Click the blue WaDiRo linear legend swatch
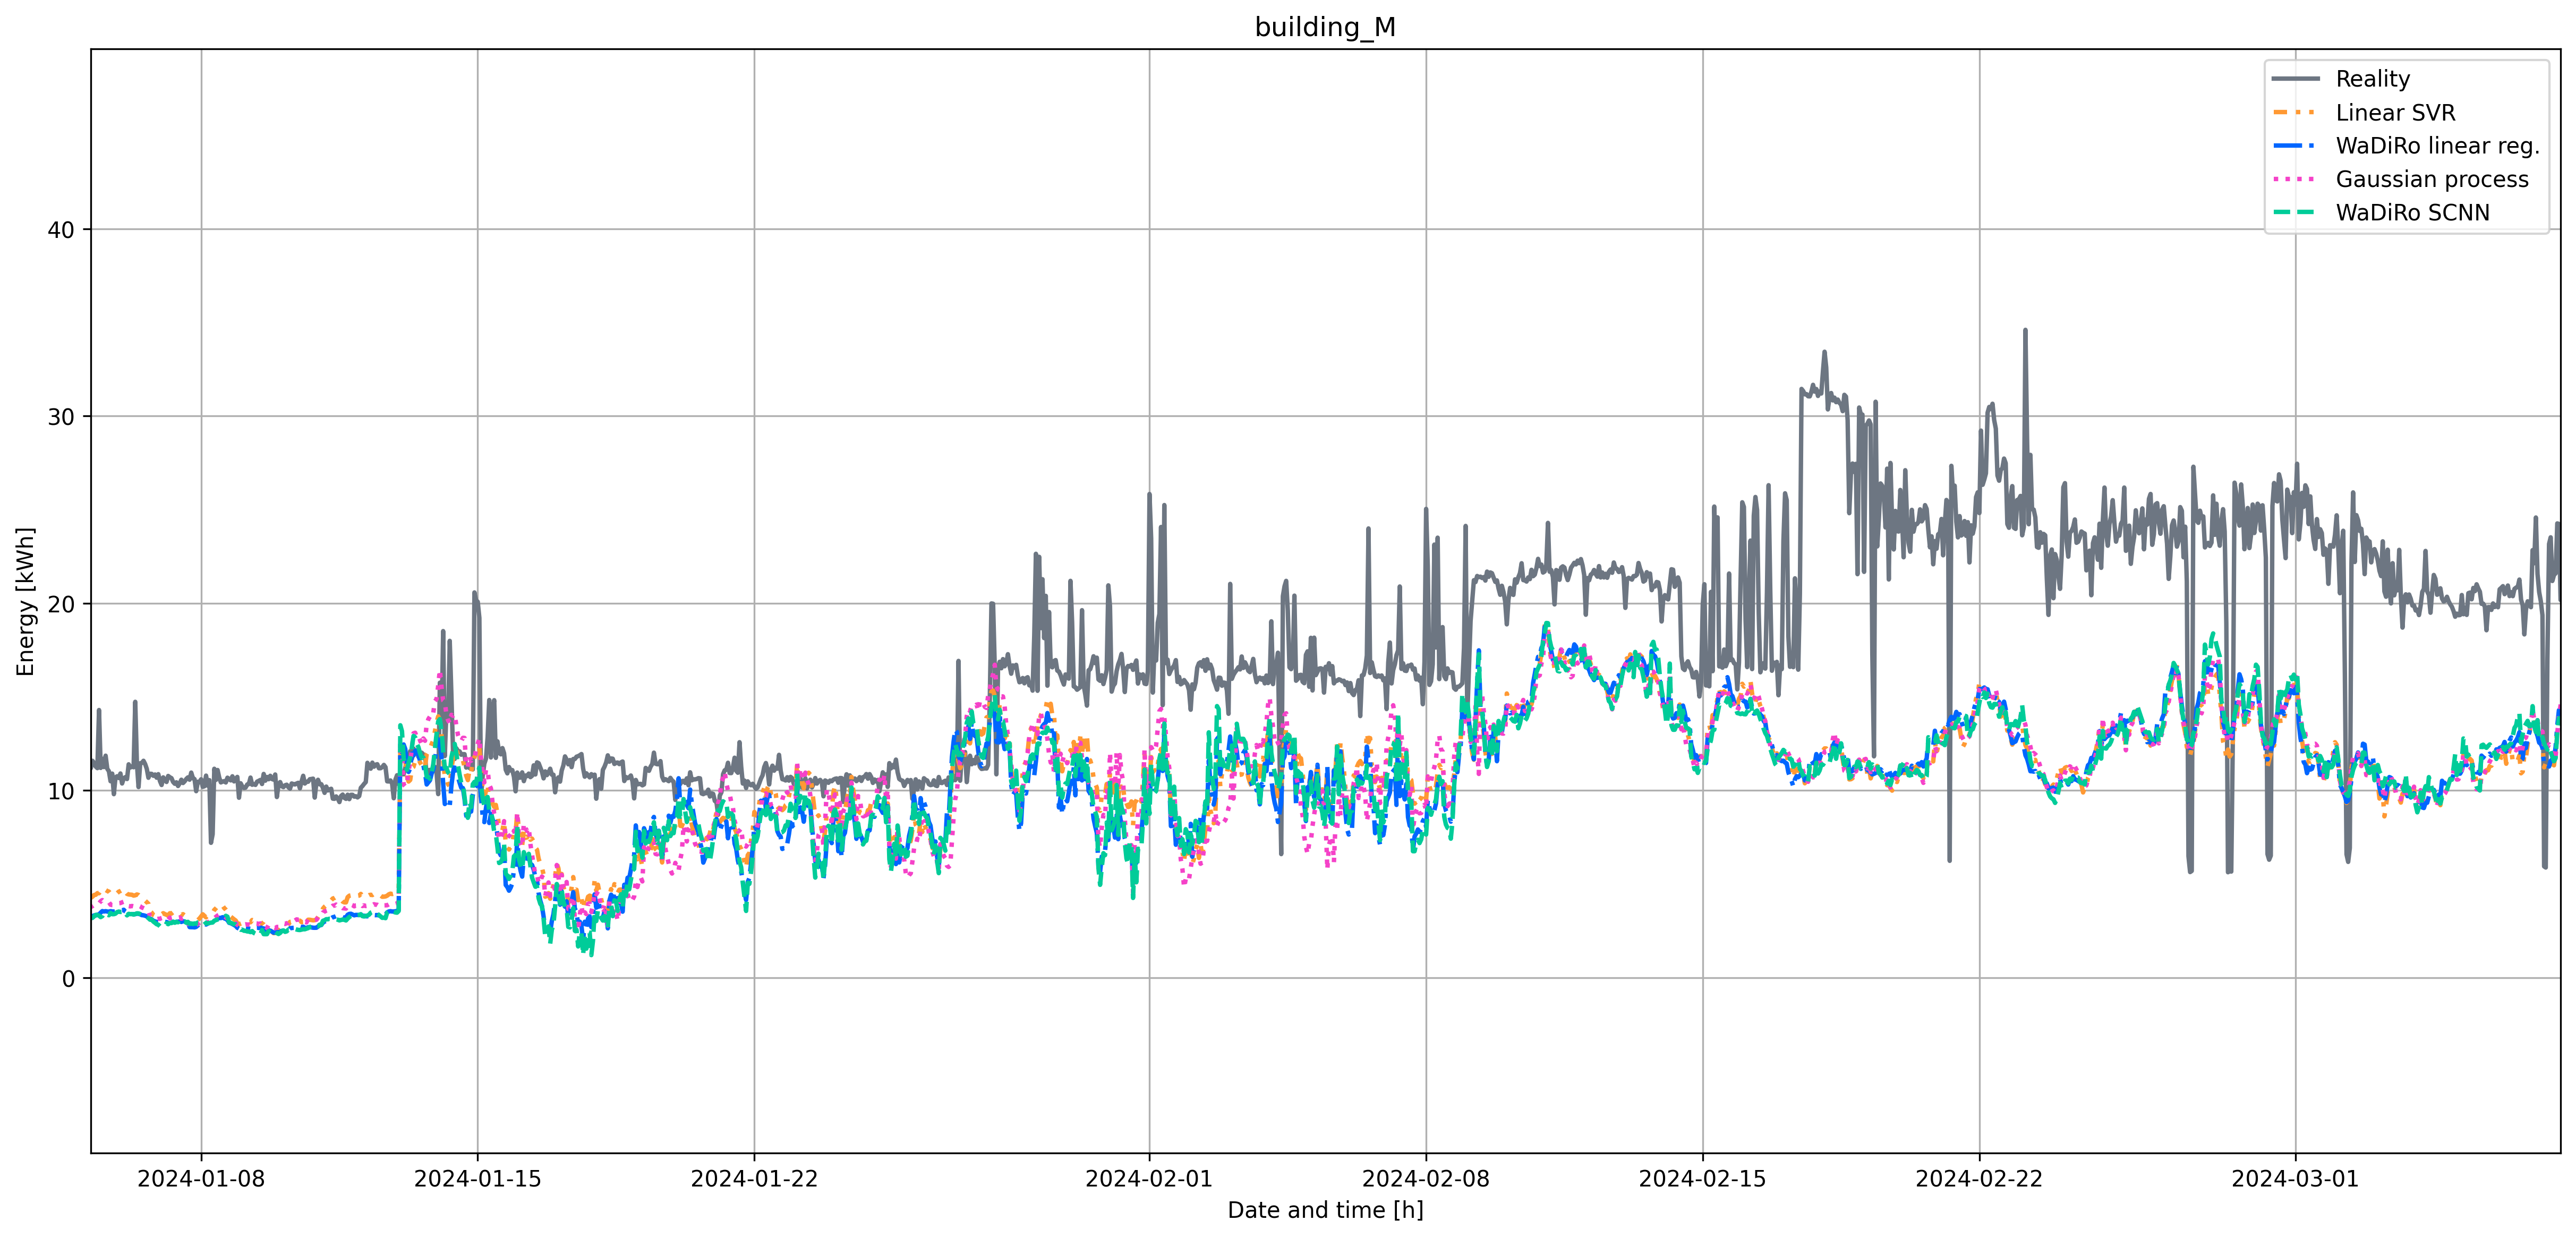This screenshot has width=2576, height=1238. [2295, 146]
